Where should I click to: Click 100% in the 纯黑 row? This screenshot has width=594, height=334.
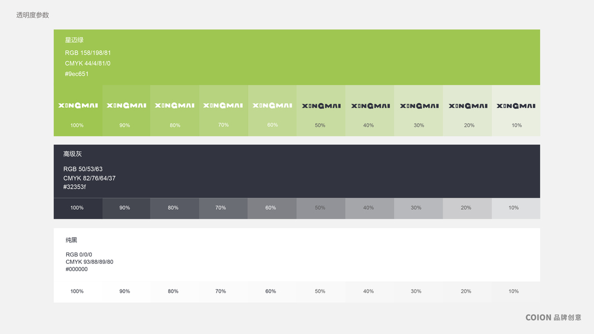pyautogui.click(x=77, y=291)
